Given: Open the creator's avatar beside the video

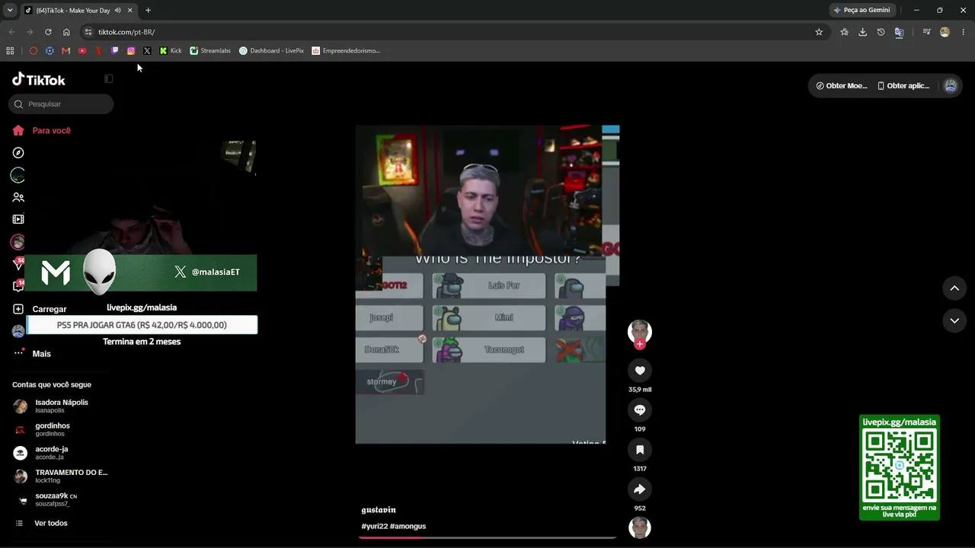Looking at the screenshot, I should pyautogui.click(x=640, y=331).
